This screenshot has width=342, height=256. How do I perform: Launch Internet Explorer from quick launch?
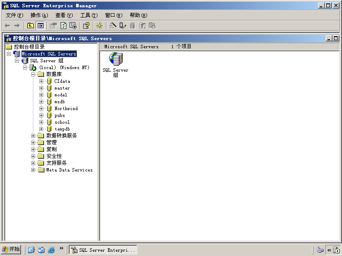[x=51, y=250]
